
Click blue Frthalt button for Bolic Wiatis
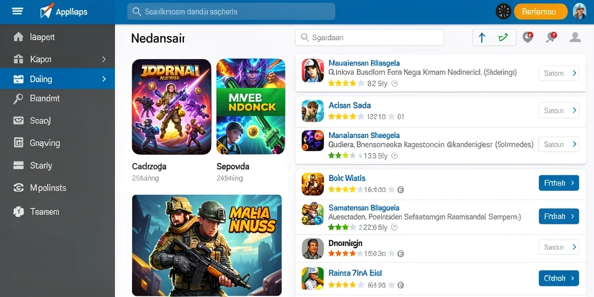pos(559,183)
